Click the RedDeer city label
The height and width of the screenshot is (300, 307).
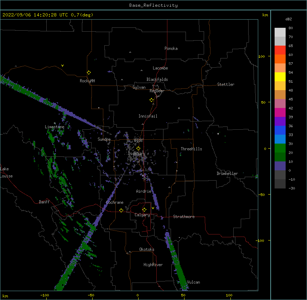[157, 91]
